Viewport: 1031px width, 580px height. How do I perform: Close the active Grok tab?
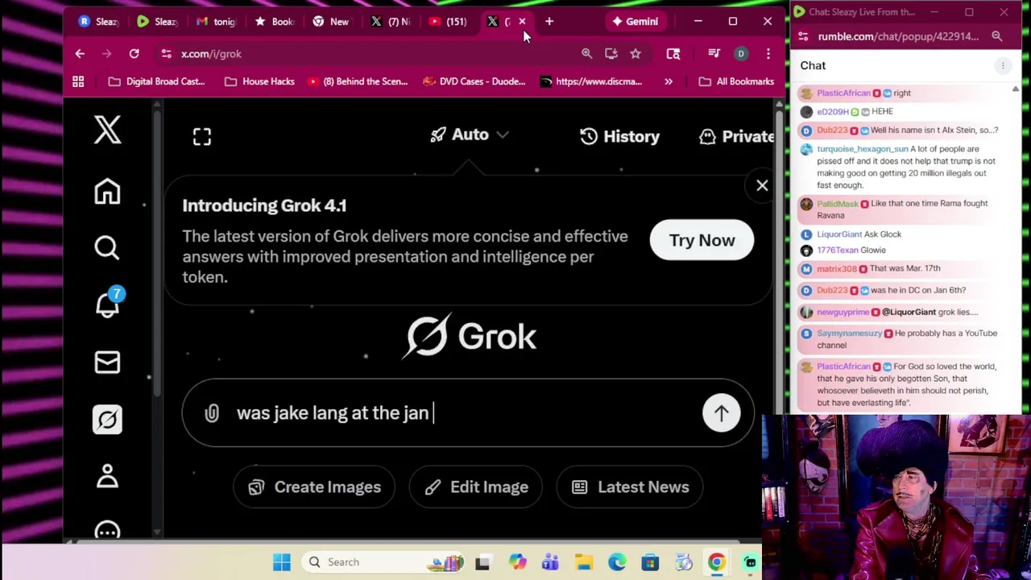click(522, 22)
